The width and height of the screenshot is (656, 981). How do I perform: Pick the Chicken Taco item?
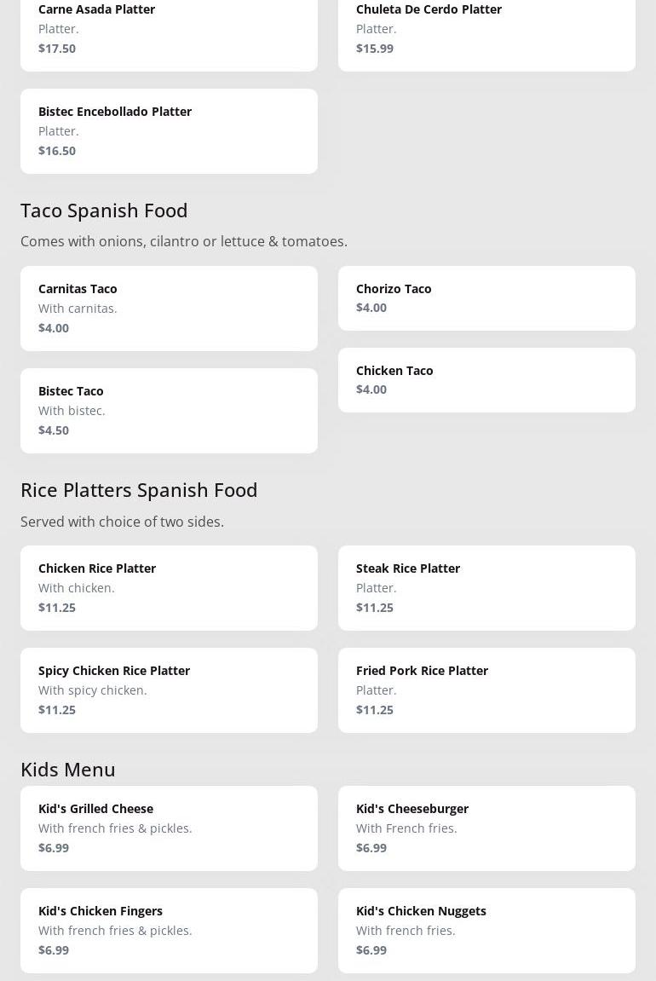[486, 380]
